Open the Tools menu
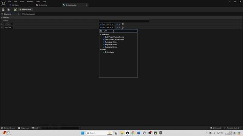 pyautogui.click(x=38, y=2)
